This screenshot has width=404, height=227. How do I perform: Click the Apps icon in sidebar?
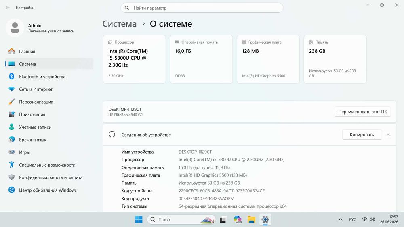tap(12, 114)
